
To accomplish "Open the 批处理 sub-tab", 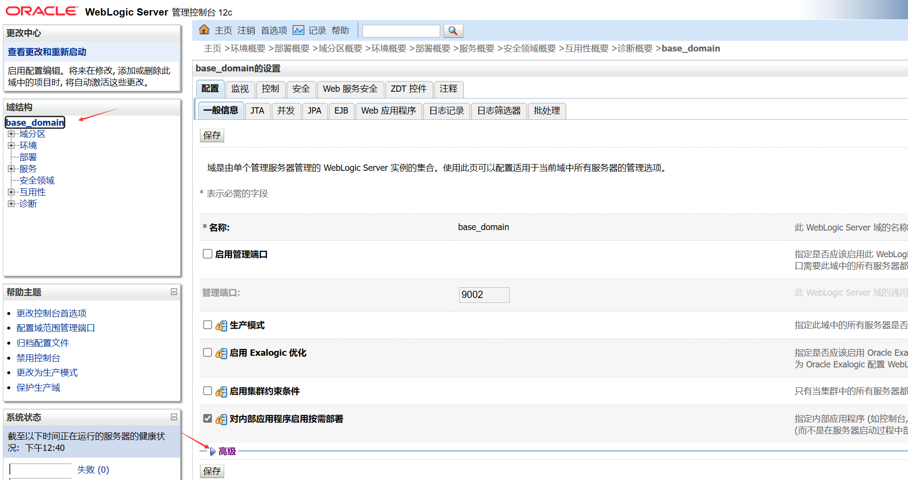I will pos(547,111).
